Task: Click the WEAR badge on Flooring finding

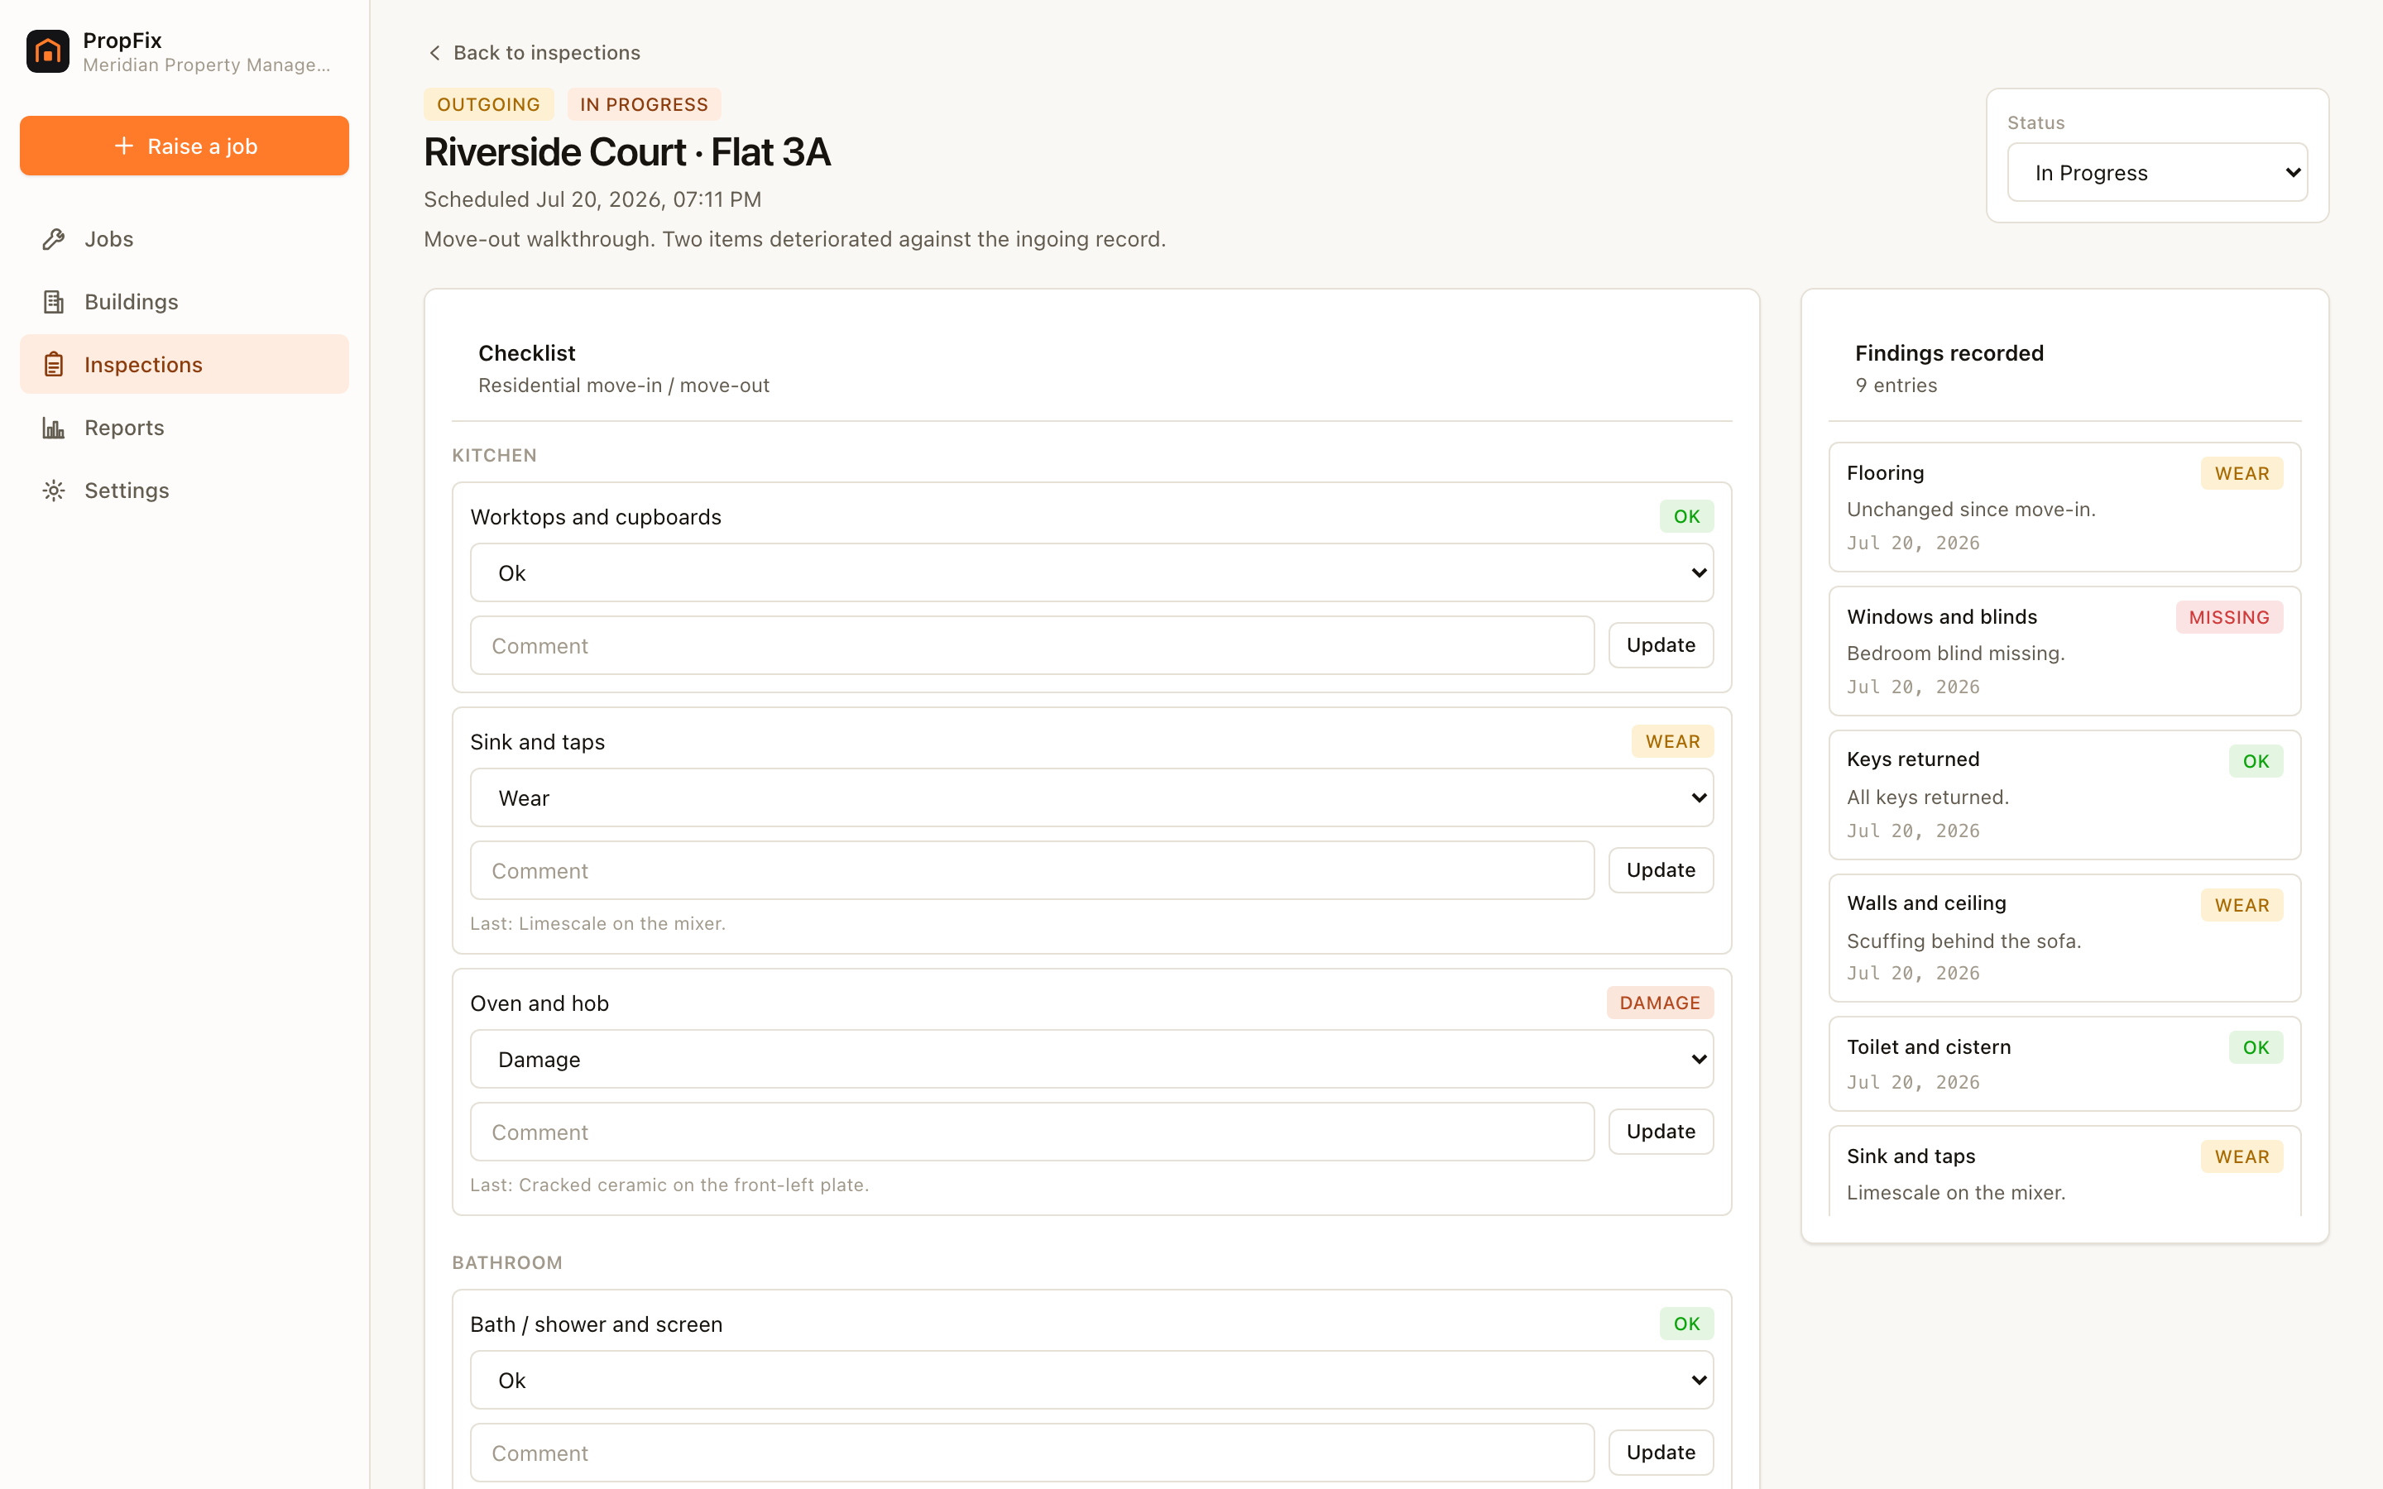Action: tap(2242, 474)
